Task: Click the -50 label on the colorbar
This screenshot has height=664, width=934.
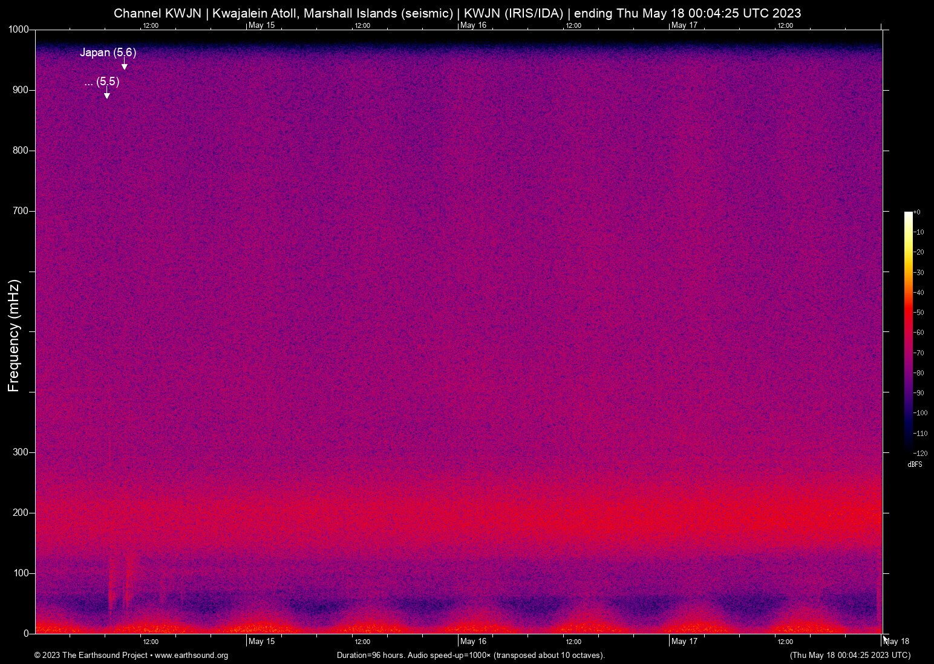Action: (x=919, y=313)
